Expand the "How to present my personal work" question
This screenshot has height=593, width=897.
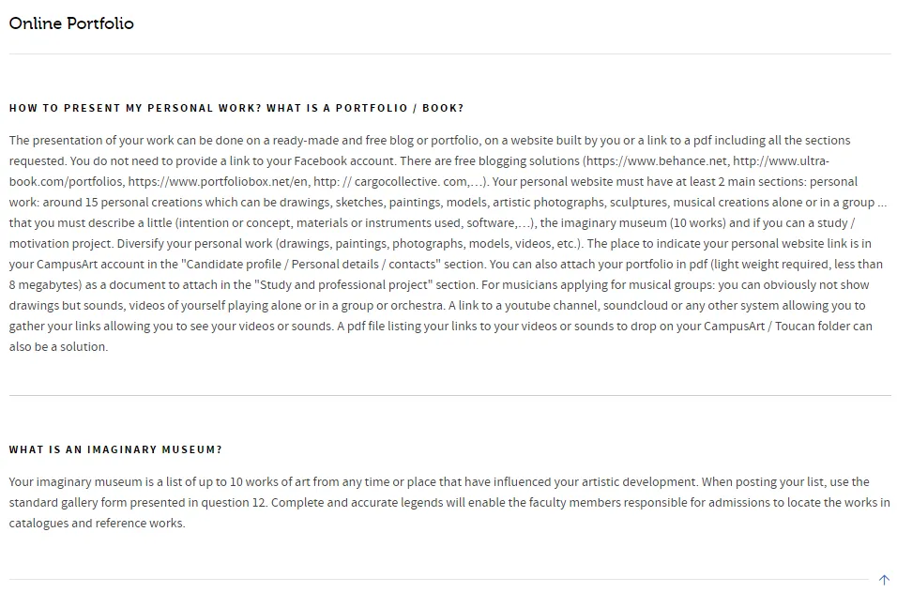click(236, 108)
